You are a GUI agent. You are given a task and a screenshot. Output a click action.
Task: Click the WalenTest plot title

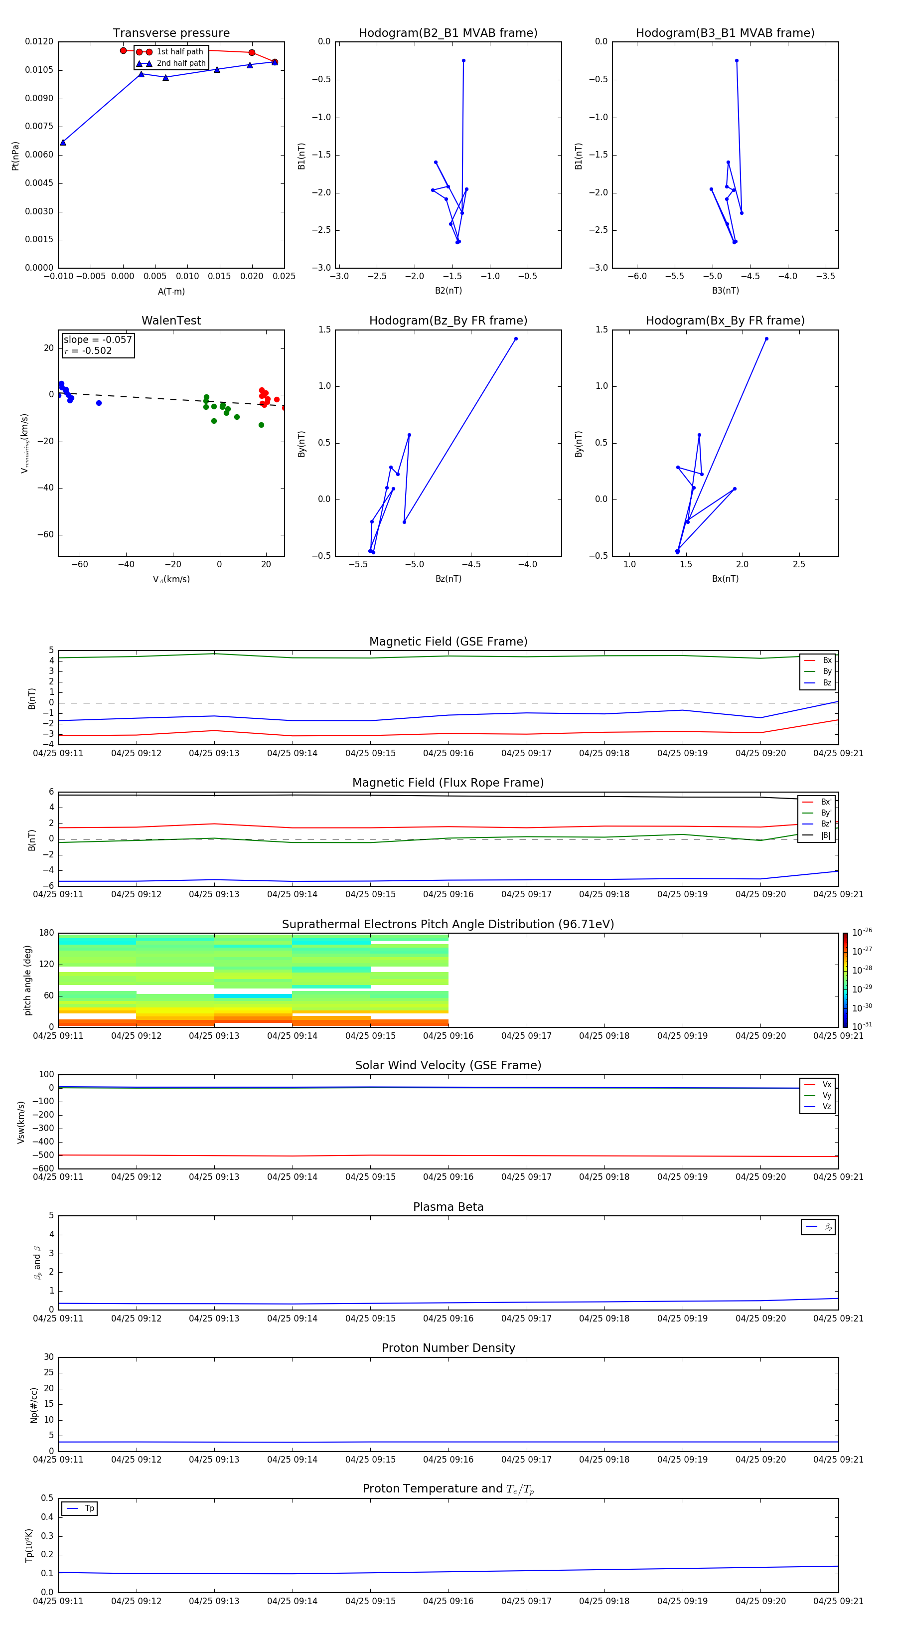[171, 321]
